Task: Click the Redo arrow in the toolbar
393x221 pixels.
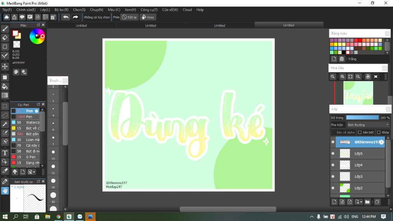Action: tap(75, 17)
